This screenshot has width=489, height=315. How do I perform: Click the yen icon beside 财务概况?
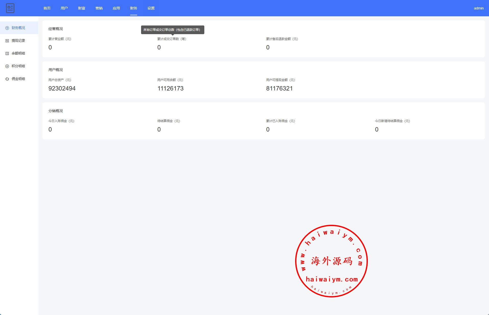(x=7, y=28)
